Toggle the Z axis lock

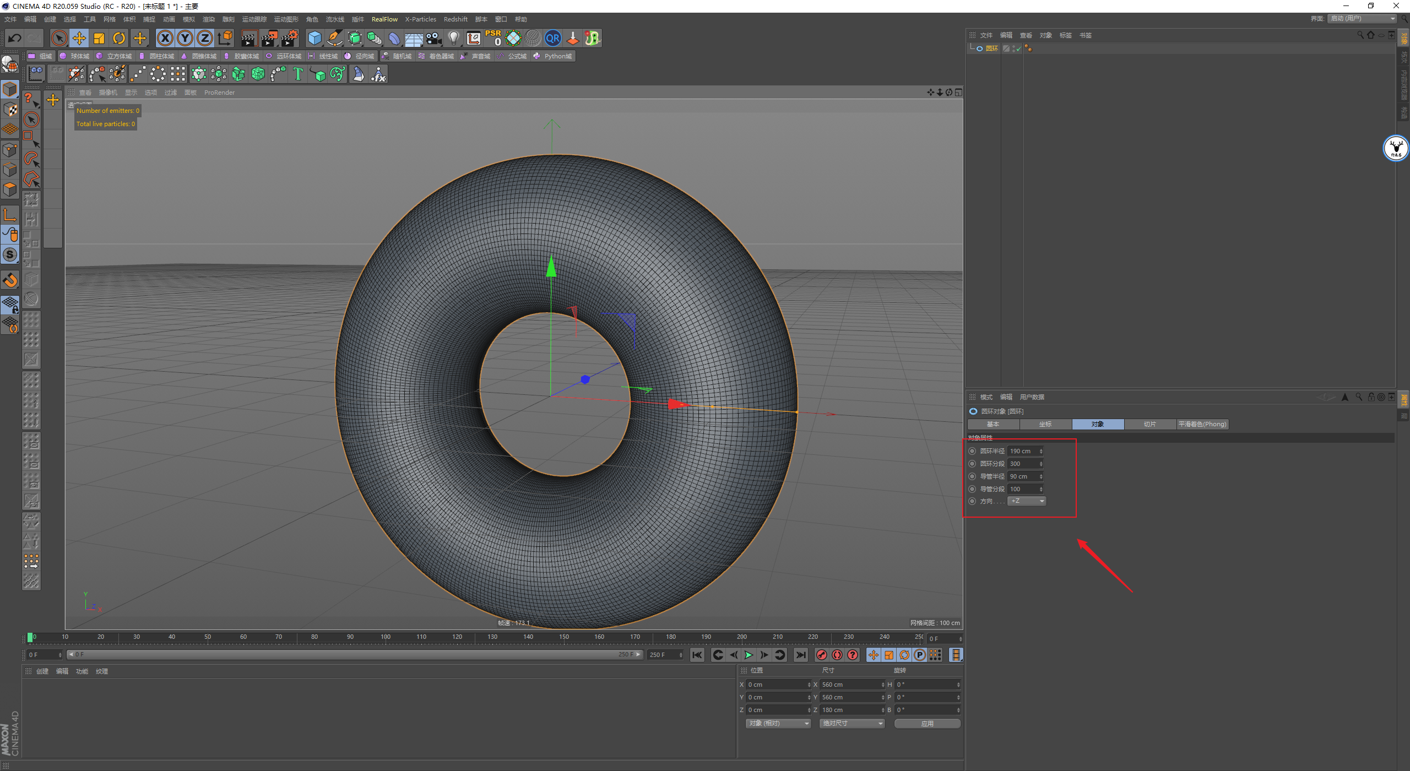point(205,38)
